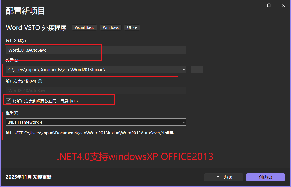Select the Windows platform tag
This screenshot has height=187, width=291.
tap(110, 27)
